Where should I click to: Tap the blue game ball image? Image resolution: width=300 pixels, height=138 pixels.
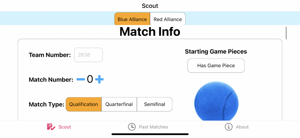pos(216,102)
